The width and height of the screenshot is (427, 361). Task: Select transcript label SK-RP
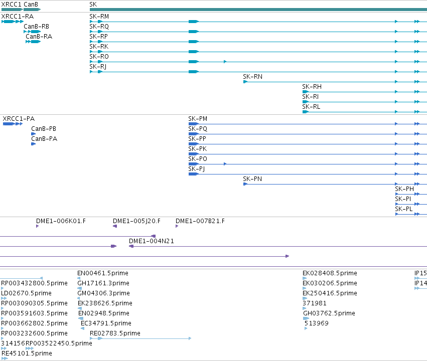[x=98, y=37]
